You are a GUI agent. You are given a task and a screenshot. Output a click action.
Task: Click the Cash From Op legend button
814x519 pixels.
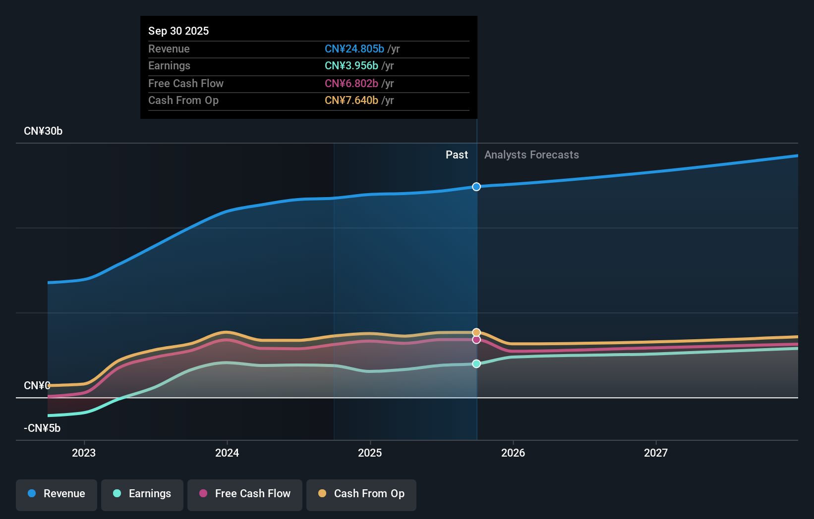tap(361, 494)
